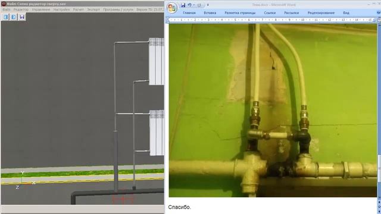Viewport: 381px width, 214px height.
Task: Open the Главная ribbon tab
Action: (x=189, y=13)
